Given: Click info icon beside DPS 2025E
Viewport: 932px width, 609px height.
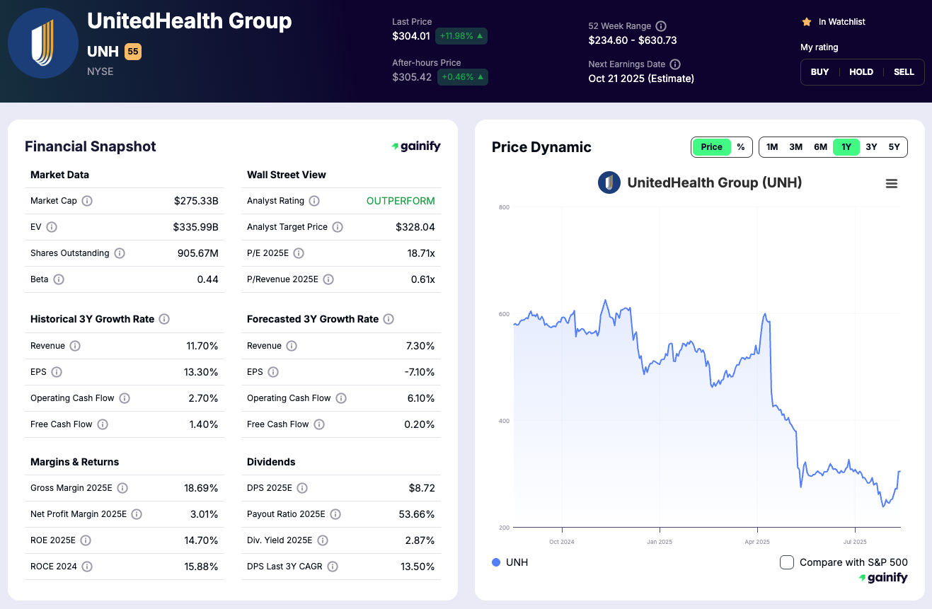Looking at the screenshot, I should click(302, 488).
